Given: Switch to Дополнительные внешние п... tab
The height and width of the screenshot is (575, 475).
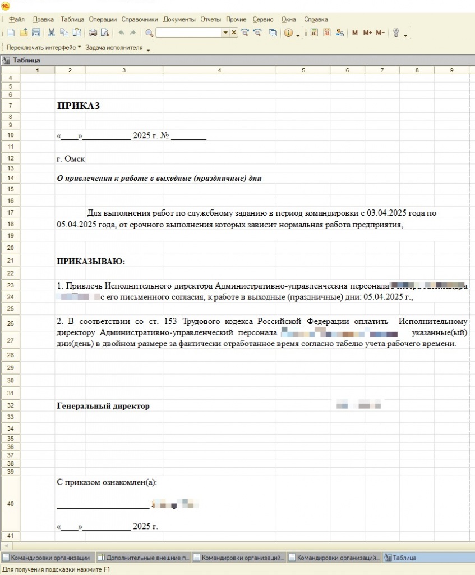Looking at the screenshot, I should (143, 558).
